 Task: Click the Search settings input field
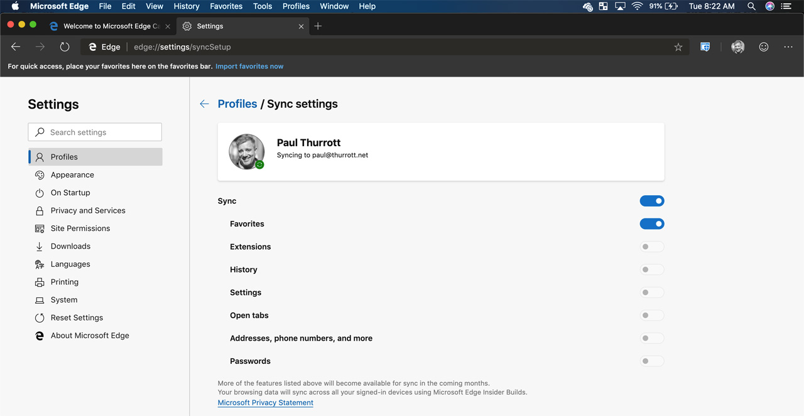point(95,132)
